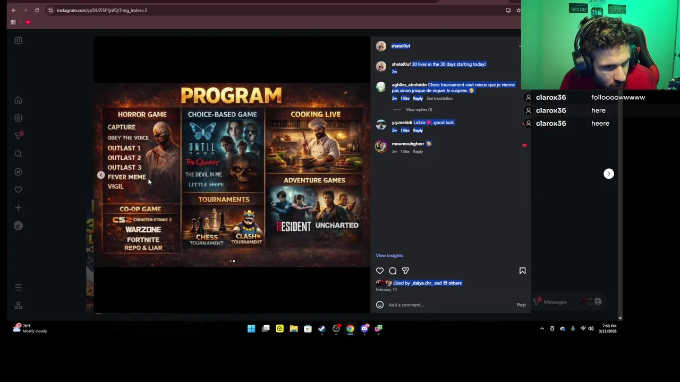Open Steam from taskbar

[x=322, y=328]
